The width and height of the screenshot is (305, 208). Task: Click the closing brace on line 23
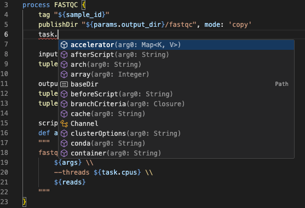(24, 202)
